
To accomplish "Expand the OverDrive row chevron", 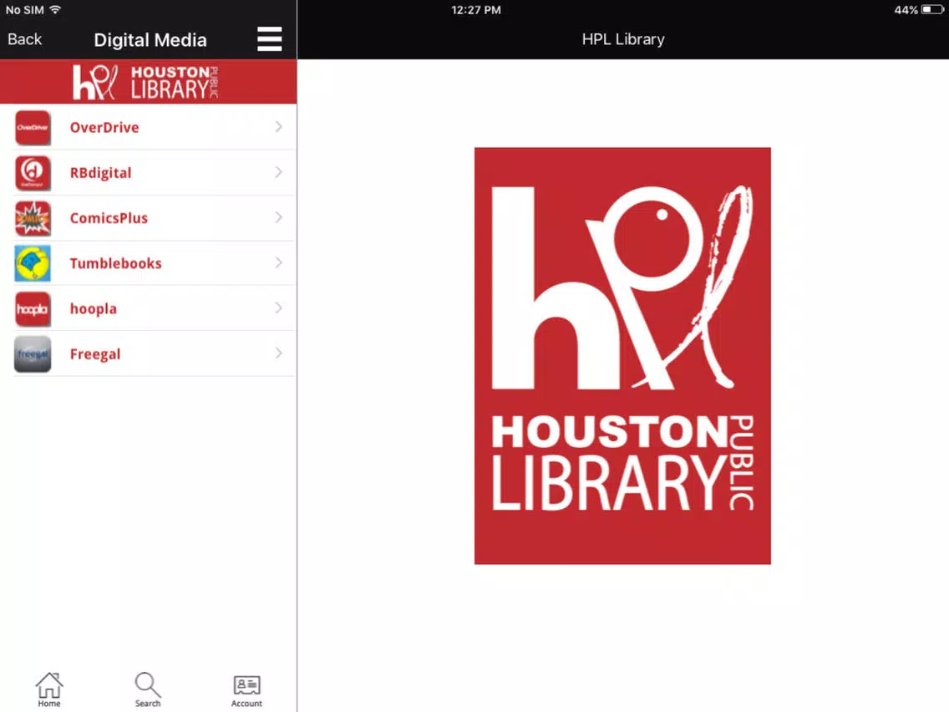I will tap(278, 126).
